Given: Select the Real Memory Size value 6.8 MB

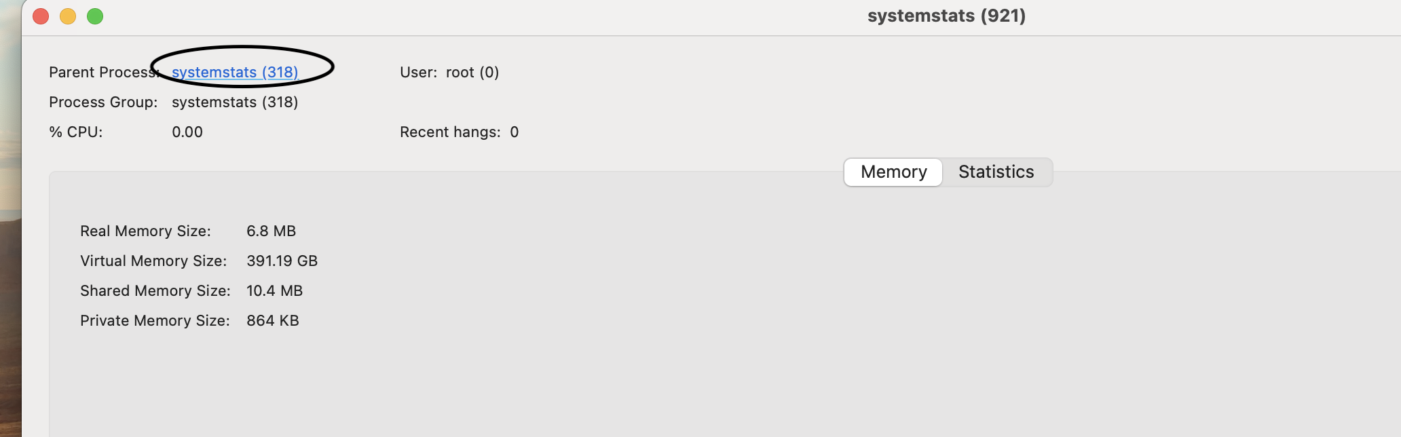Looking at the screenshot, I should pos(272,231).
